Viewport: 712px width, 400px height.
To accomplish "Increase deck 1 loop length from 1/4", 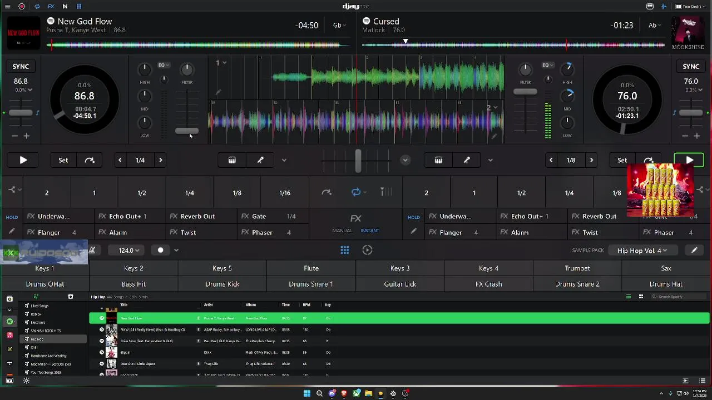I will [161, 160].
